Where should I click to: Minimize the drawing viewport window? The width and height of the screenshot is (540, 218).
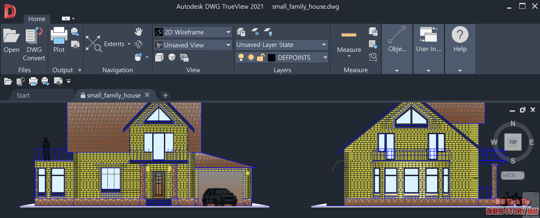tap(513, 110)
